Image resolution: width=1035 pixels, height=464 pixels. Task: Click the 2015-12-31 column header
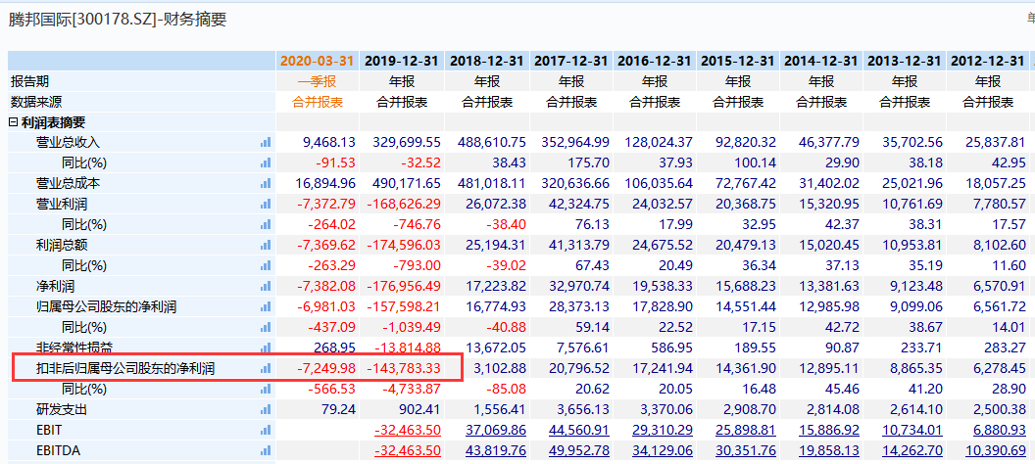pos(738,61)
